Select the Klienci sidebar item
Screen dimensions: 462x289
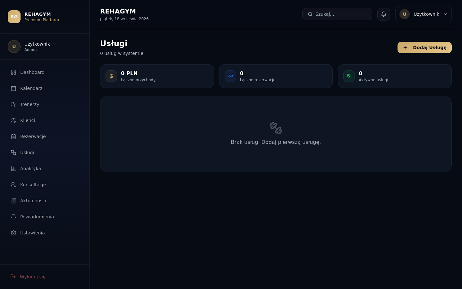(x=45, y=120)
